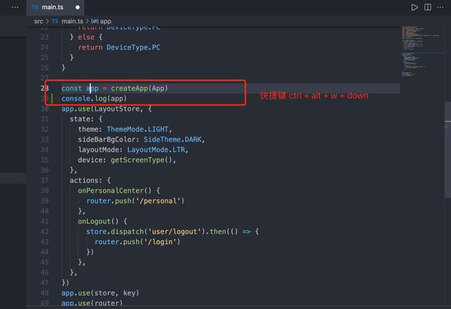
Task: Click the Split Editor icon
Action: [428, 7]
